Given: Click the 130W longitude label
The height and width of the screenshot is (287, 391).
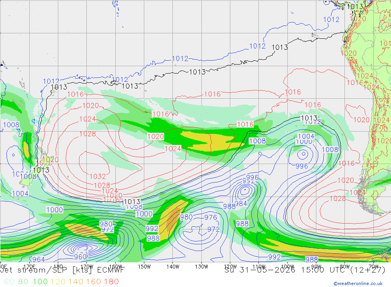Looking at the screenshot, I should click(201, 267).
